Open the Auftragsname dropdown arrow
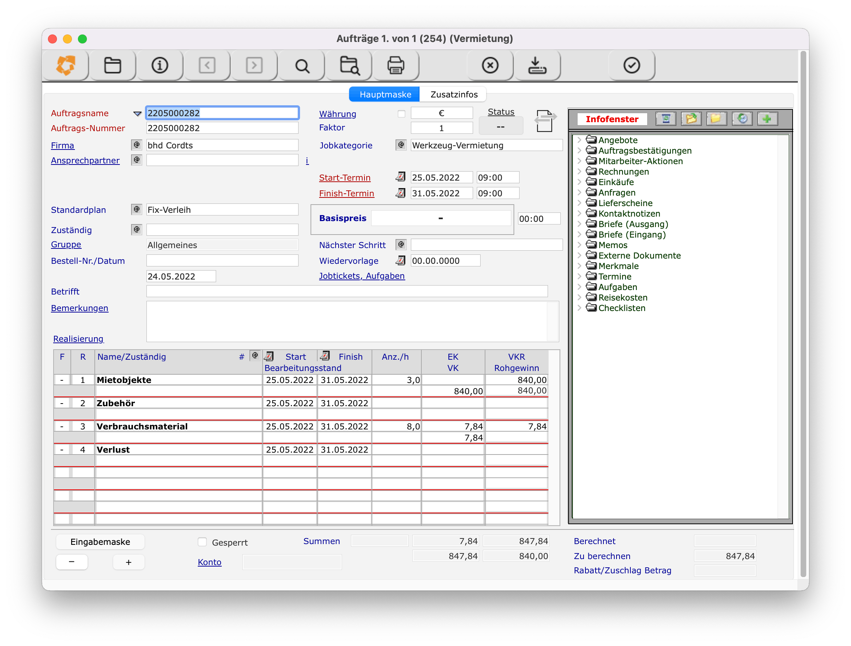Screen dimensions: 851x646 pyautogui.click(x=137, y=114)
